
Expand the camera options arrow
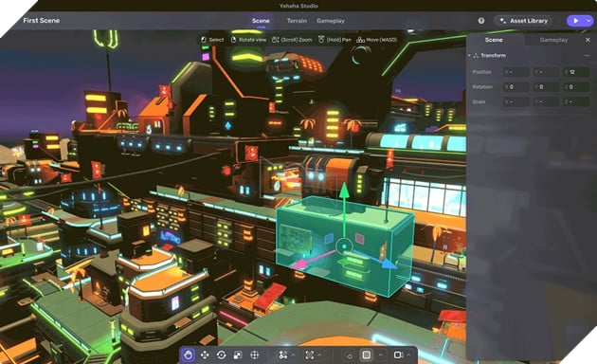(408, 355)
